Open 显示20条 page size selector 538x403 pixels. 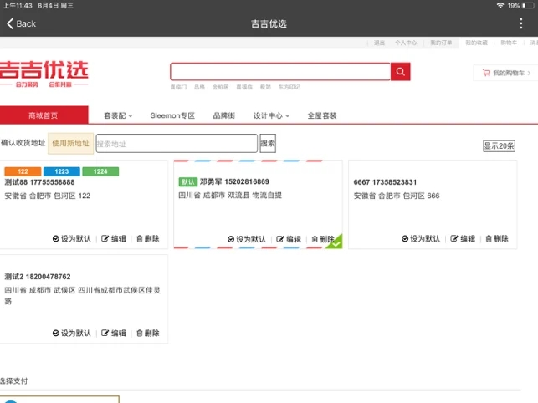coord(499,145)
